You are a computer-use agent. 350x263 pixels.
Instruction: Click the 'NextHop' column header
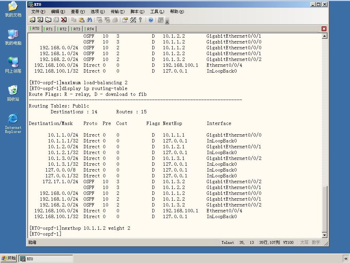point(172,123)
